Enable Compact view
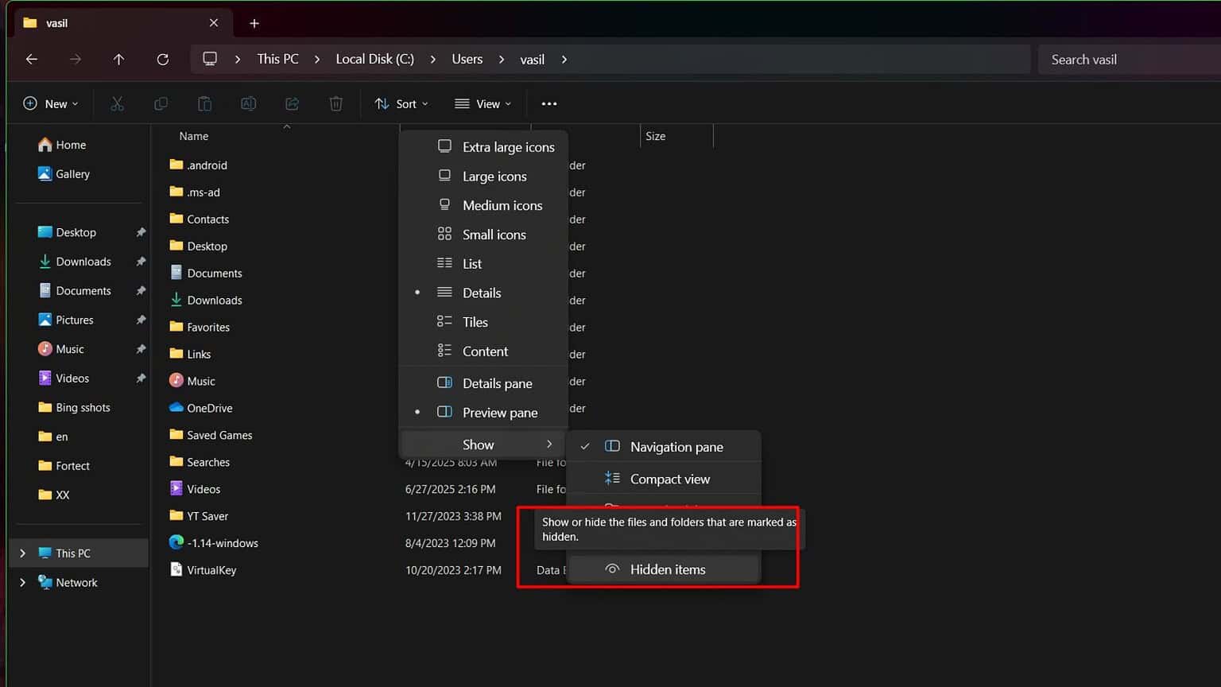Viewport: 1221px width, 687px height. [669, 478]
